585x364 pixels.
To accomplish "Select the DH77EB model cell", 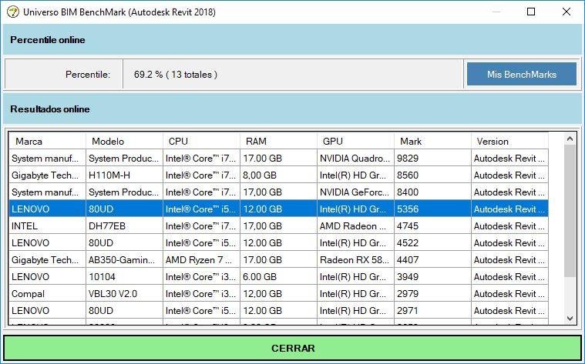I will coord(124,225).
